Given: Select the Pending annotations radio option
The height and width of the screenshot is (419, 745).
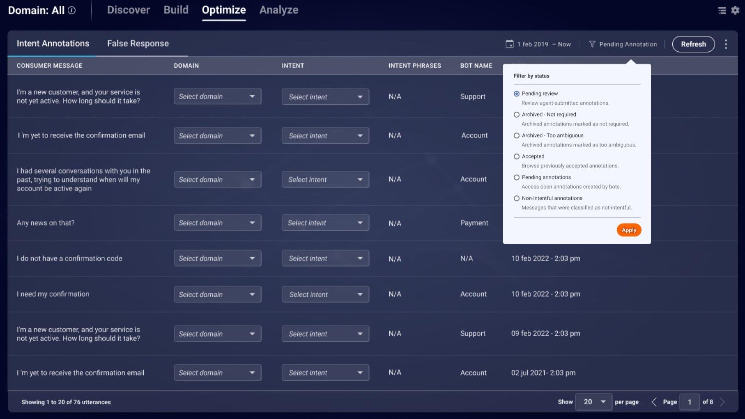Looking at the screenshot, I should point(517,177).
